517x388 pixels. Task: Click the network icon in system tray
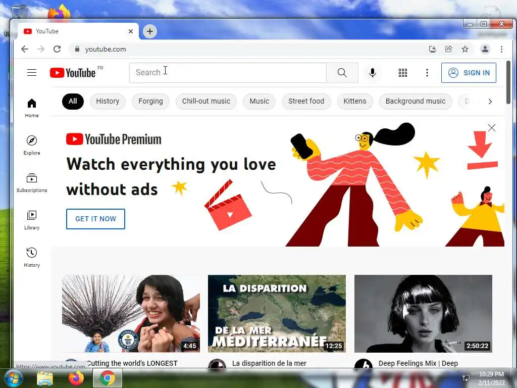(x=466, y=378)
